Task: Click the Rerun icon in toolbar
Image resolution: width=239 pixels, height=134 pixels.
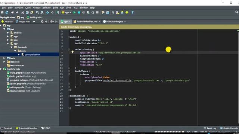Action: coord(93,12)
